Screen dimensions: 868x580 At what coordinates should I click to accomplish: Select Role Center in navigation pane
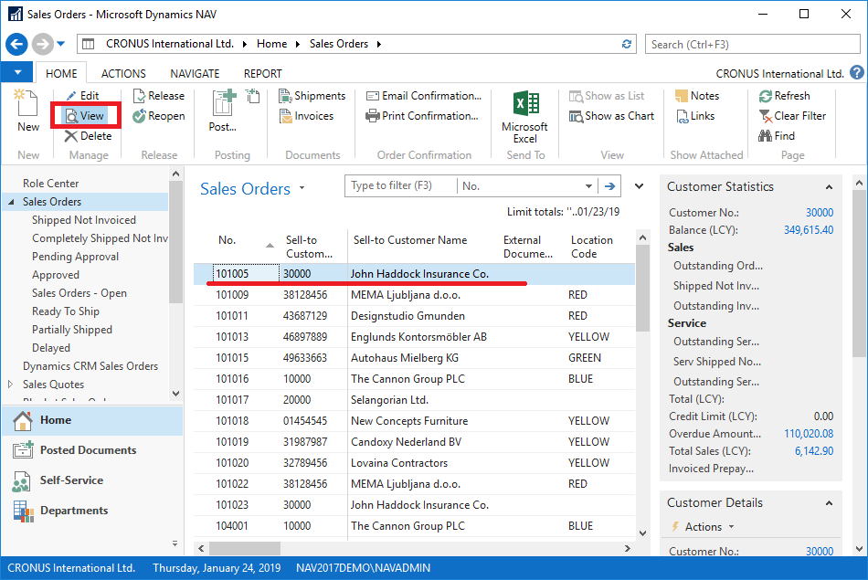51,184
